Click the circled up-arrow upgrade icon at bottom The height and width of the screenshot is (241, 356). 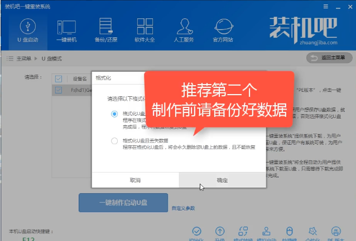click(x=220, y=231)
